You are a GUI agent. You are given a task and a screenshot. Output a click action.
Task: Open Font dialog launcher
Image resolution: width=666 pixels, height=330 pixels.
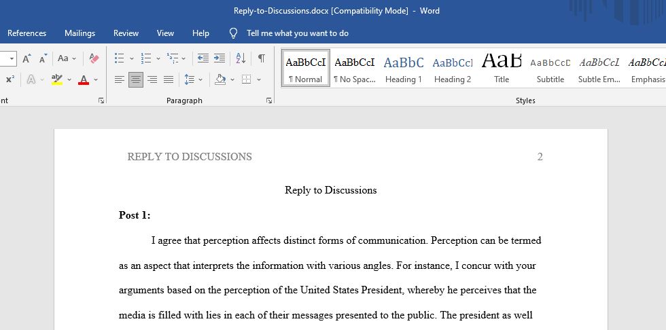tap(101, 100)
